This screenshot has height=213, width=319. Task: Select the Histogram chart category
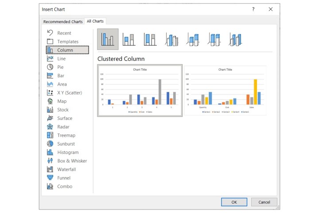pos(67,152)
